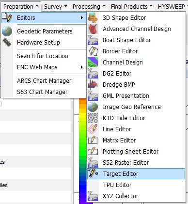Open S52 Raster Editor
Viewport: 188px width, 204px height.
(x=125, y=162)
